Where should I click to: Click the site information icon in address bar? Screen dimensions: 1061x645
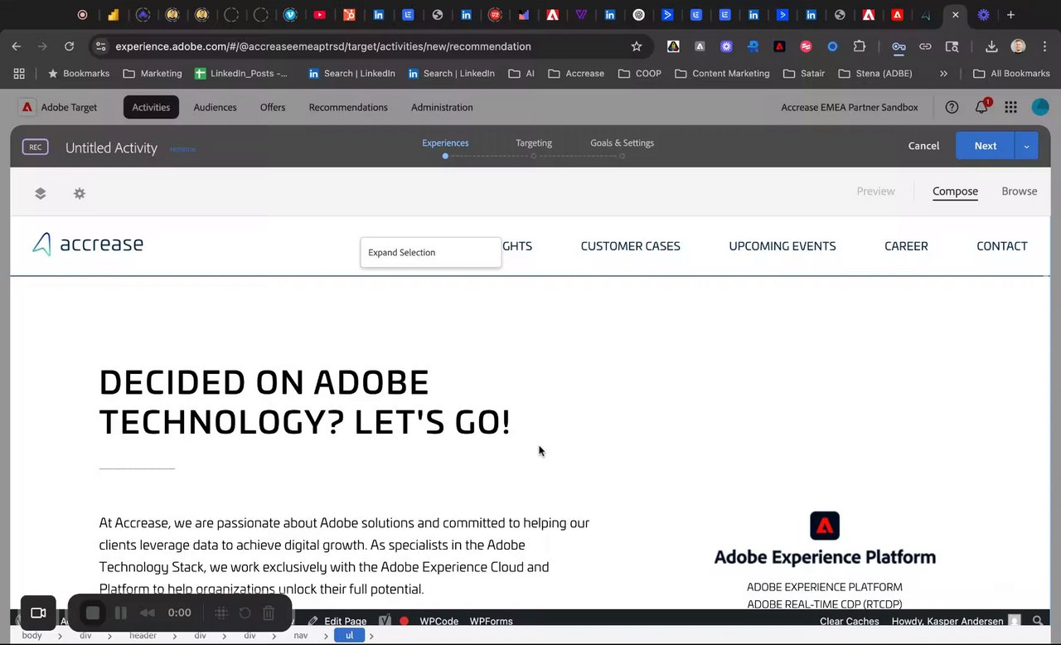pyautogui.click(x=99, y=46)
